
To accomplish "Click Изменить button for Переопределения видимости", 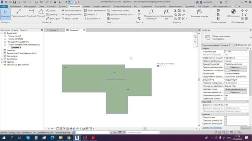I will click(x=235, y=67).
